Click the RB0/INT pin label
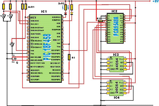This screenshot has width=159, height=106. (x=57, y=40)
